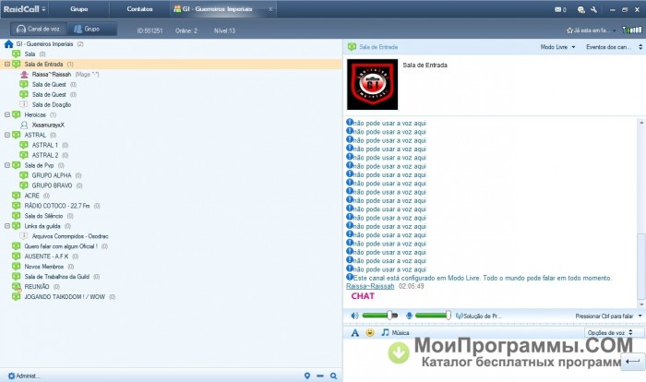Check the network signal strength icon
The width and height of the screenshot is (646, 382).
coord(632,30)
